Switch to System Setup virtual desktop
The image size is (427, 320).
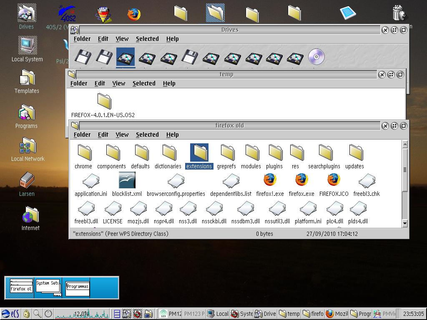(x=48, y=287)
